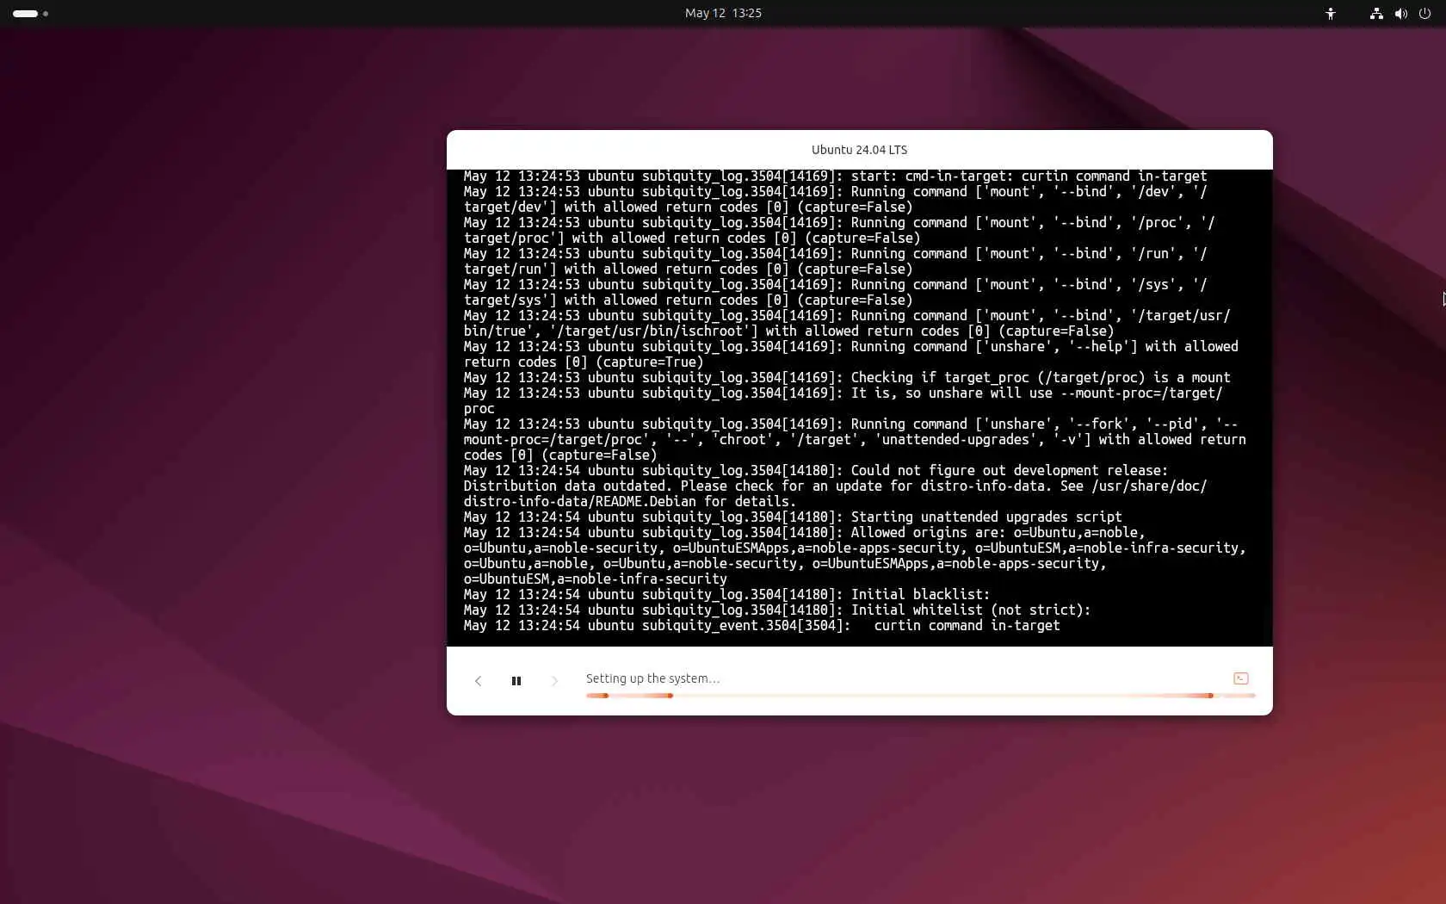Image resolution: width=1446 pixels, height=904 pixels.
Task: Click the 'Initial blacklist:' log line
Action: [x=726, y=594]
